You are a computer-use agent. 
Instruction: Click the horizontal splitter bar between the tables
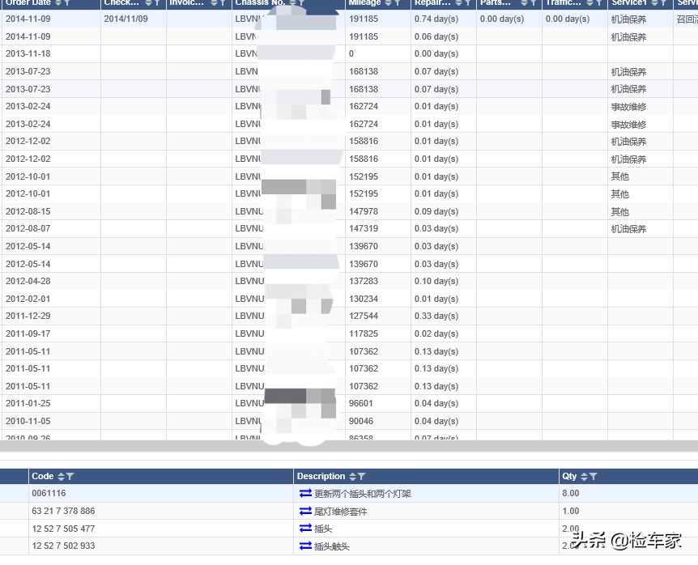(x=349, y=446)
